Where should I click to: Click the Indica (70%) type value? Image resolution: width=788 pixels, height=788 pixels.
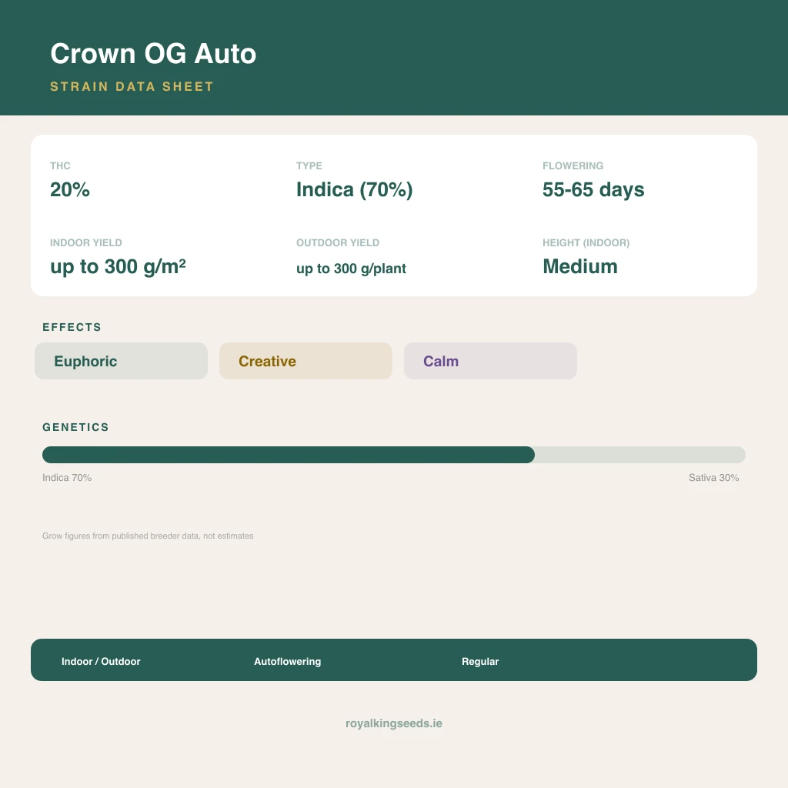click(x=354, y=189)
